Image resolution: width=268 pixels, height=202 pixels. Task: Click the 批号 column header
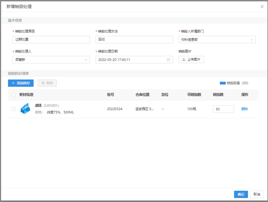tap(111, 95)
